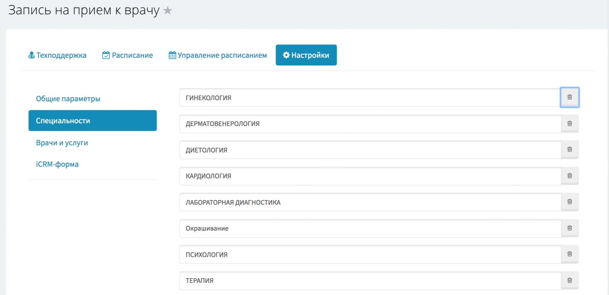Open the Техподдержка tab
This screenshot has width=609, height=295.
coord(57,55)
